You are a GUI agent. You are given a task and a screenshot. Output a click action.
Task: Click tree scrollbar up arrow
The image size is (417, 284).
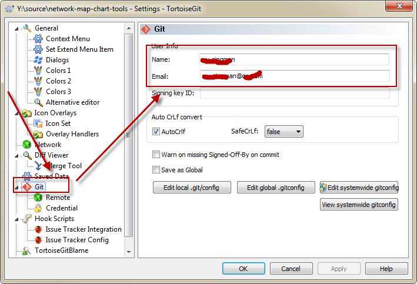[x=129, y=28]
